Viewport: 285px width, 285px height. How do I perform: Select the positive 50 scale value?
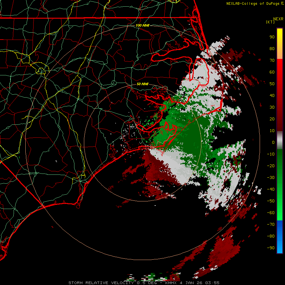[x=272, y=84]
